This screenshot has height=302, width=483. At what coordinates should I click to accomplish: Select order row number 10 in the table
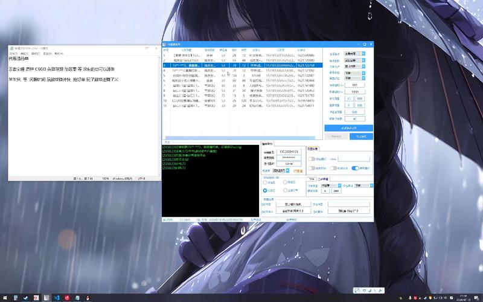[243, 101]
